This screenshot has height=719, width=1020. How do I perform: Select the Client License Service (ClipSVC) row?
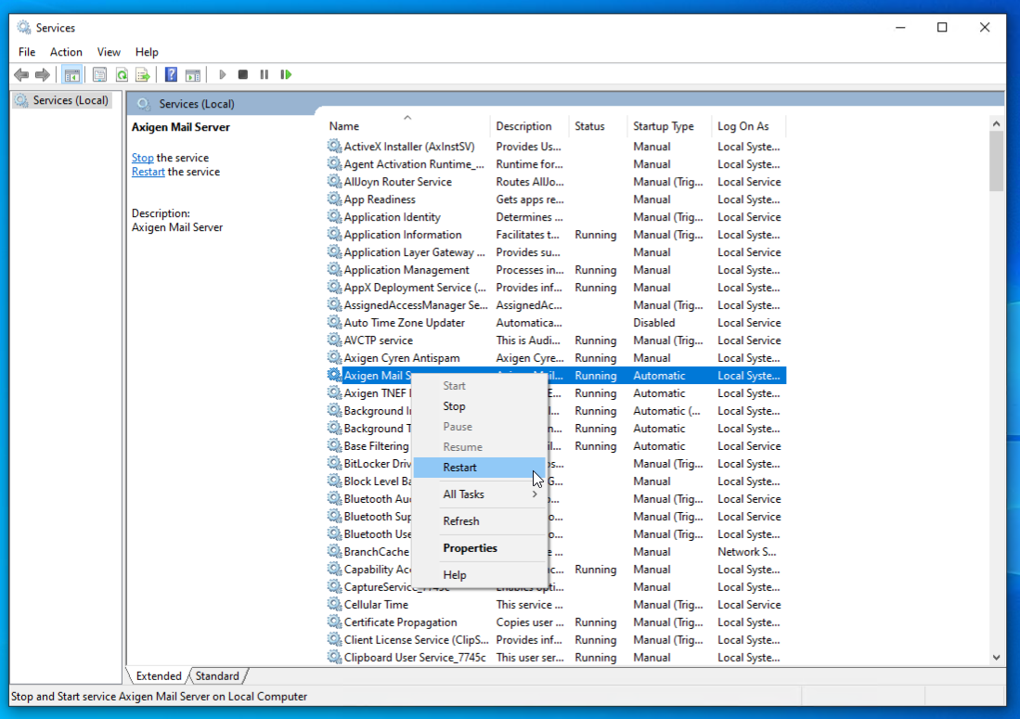click(x=556, y=640)
